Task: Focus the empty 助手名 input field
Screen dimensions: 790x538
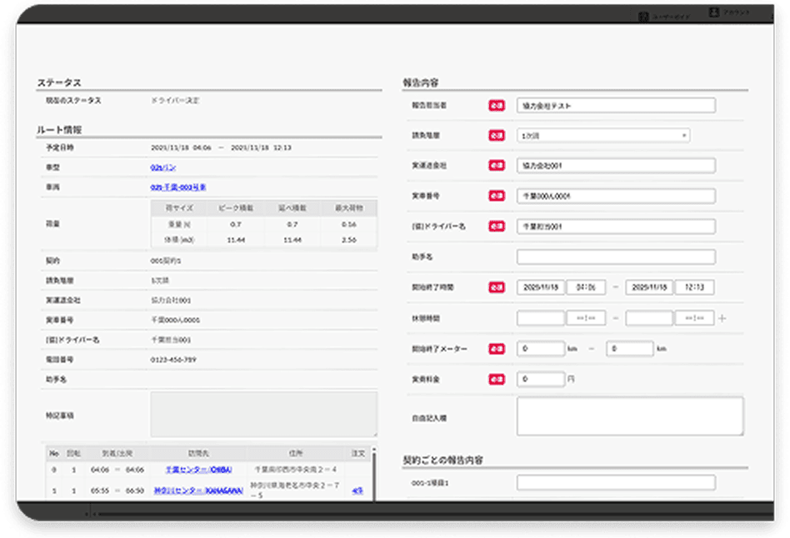Action: 616,257
